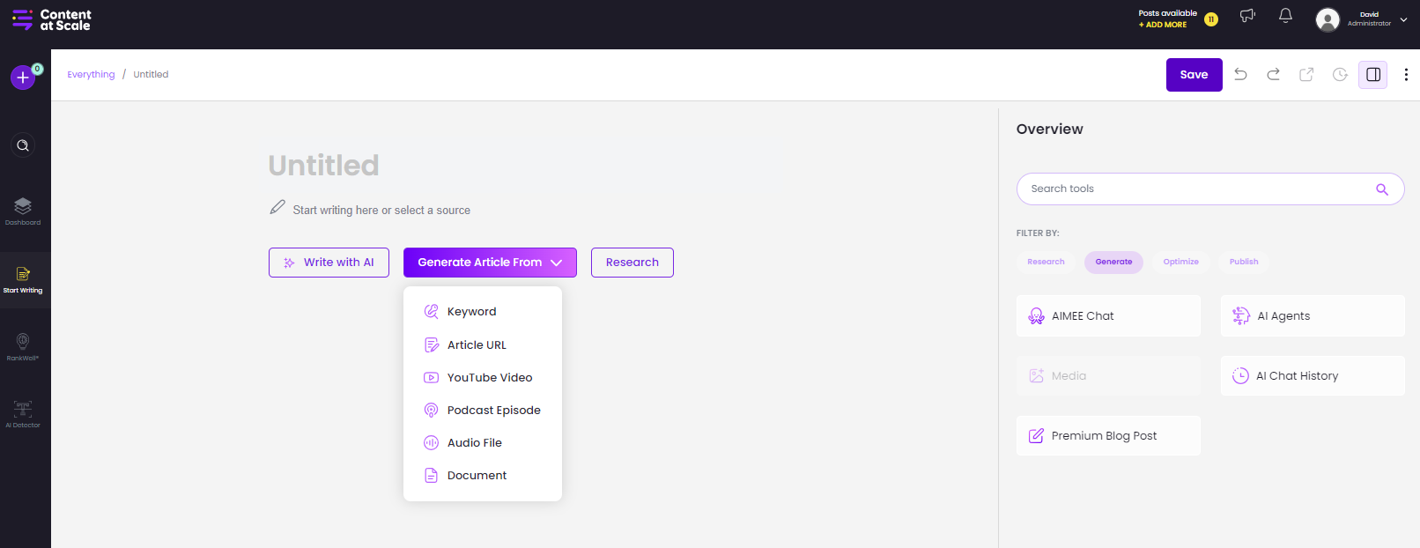Image resolution: width=1420 pixels, height=548 pixels.
Task: Click the user avatar picture
Action: pos(1328,19)
